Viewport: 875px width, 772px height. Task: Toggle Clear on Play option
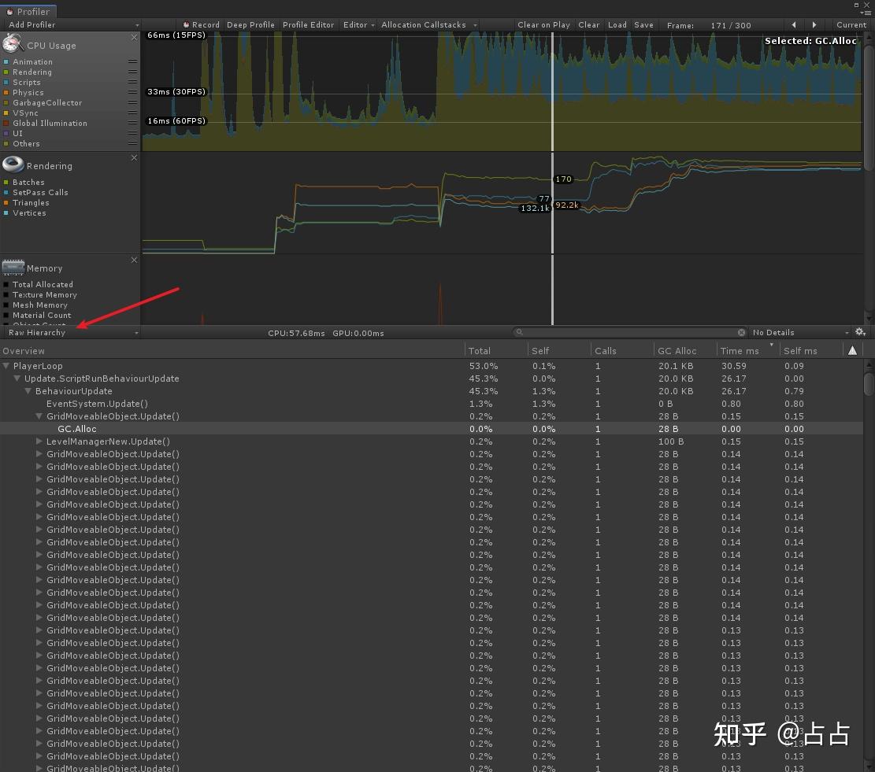click(x=543, y=25)
